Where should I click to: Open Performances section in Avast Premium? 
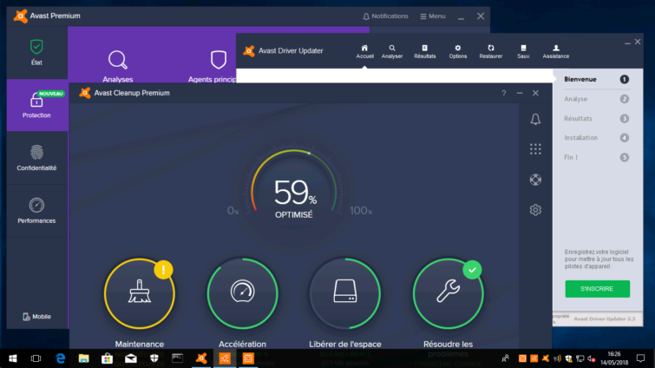[36, 211]
